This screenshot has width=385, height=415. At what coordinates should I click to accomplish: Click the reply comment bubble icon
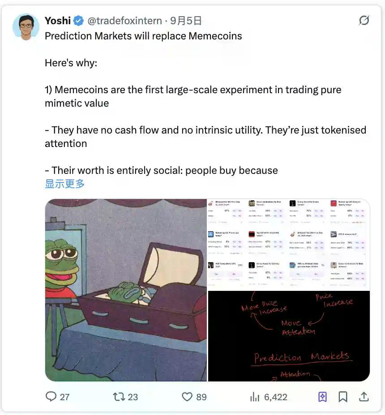click(x=51, y=397)
